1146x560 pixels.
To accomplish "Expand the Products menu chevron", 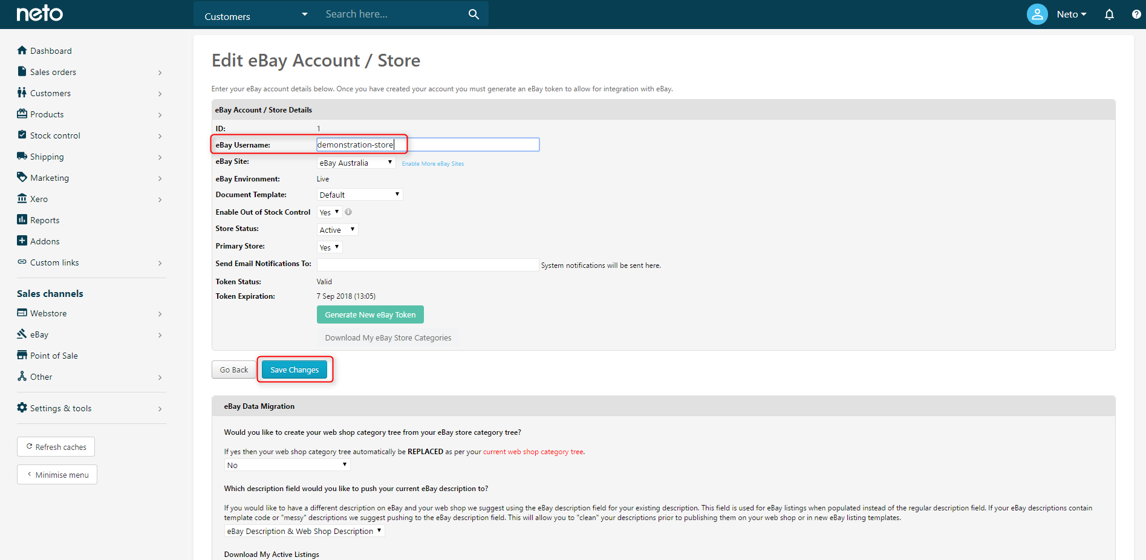I will 160,115.
